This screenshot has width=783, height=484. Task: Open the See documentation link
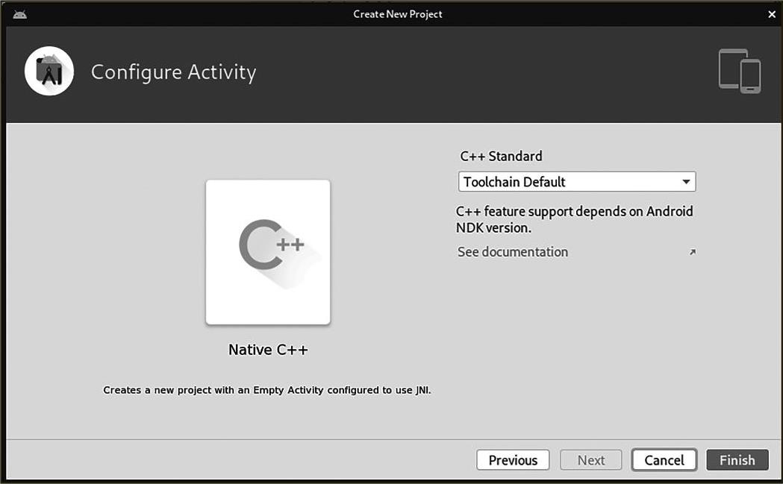pos(513,252)
